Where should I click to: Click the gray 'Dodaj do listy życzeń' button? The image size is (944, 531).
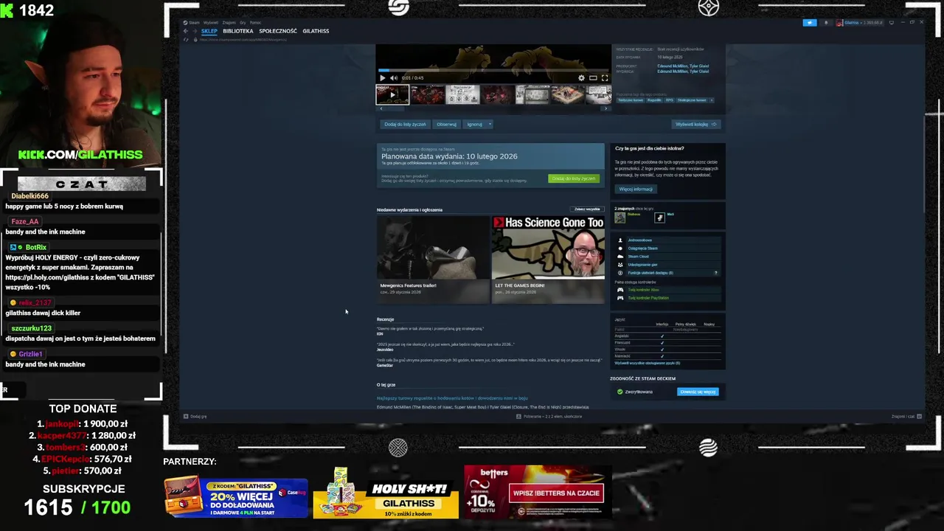point(405,124)
